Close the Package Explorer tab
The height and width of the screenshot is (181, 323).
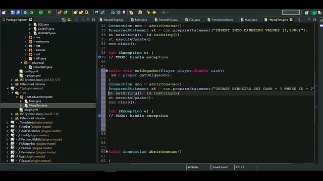(x=30, y=20)
